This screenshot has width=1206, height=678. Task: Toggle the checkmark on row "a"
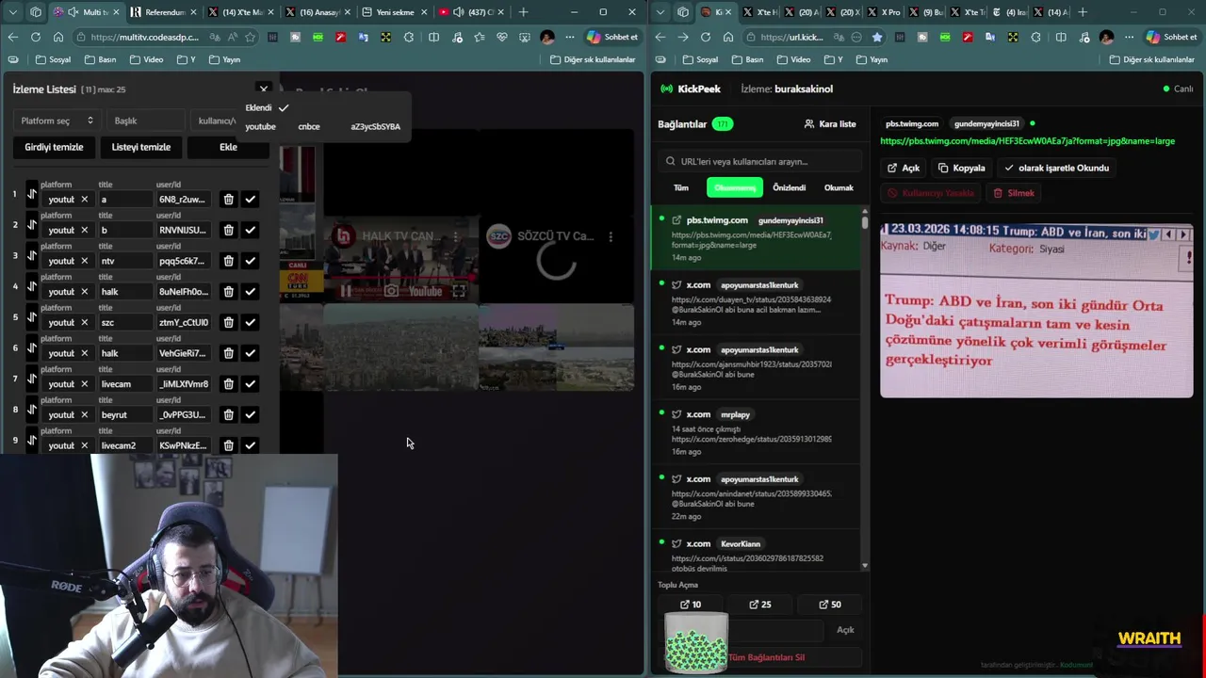coord(250,200)
